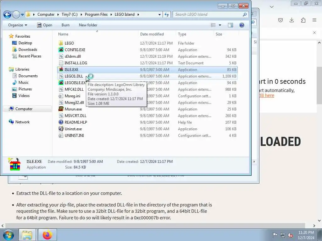Click Firefox in the taskbar
Image resolution: width=322 pixels, height=241 pixels.
[x=47, y=235]
